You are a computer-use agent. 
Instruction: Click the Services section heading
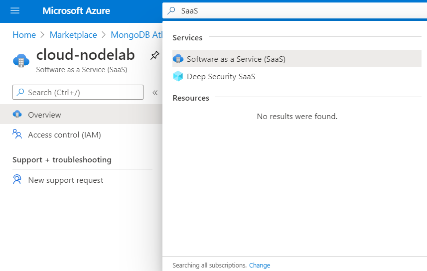pos(187,37)
